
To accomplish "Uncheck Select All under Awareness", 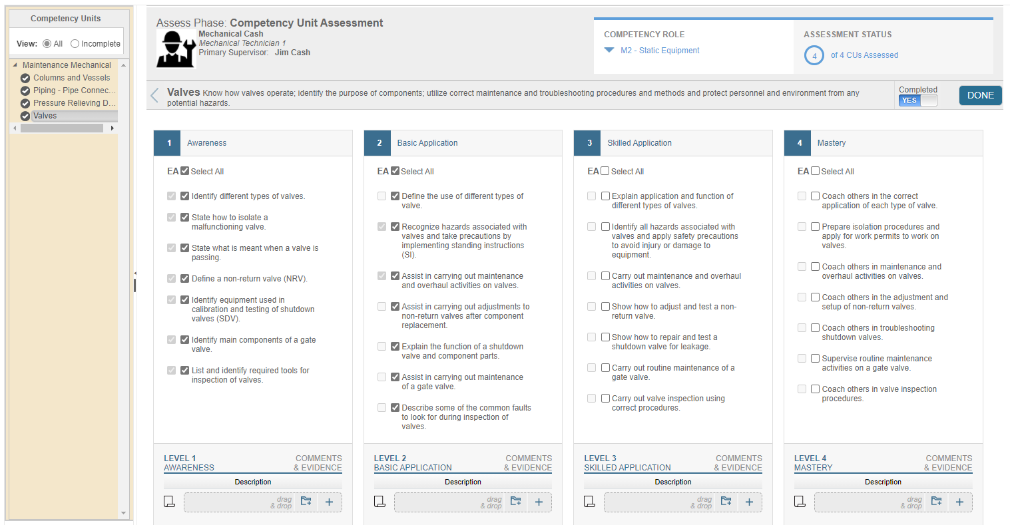I will tap(185, 171).
